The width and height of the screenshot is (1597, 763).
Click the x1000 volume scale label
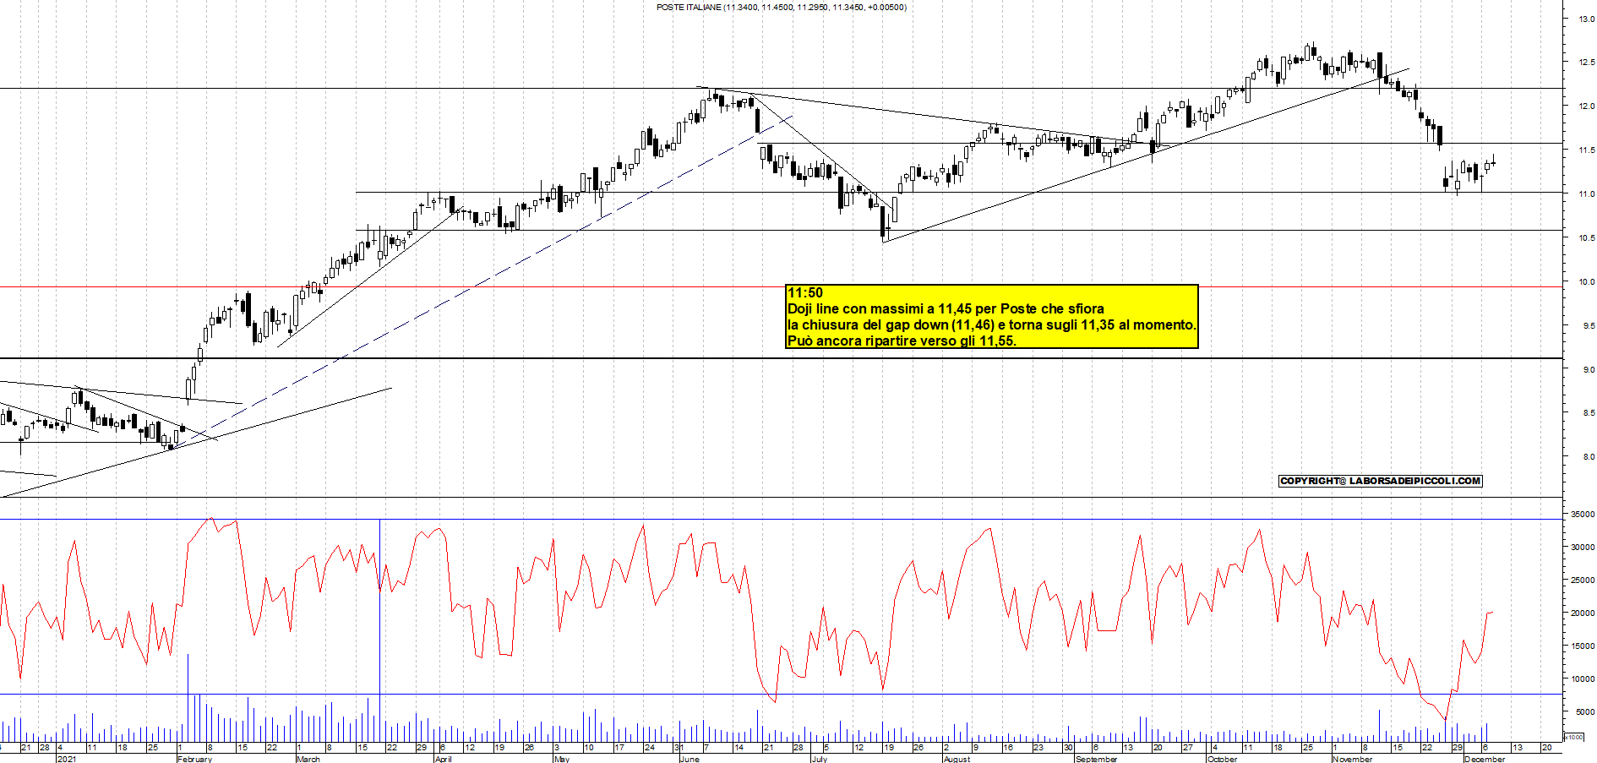(x=1574, y=737)
